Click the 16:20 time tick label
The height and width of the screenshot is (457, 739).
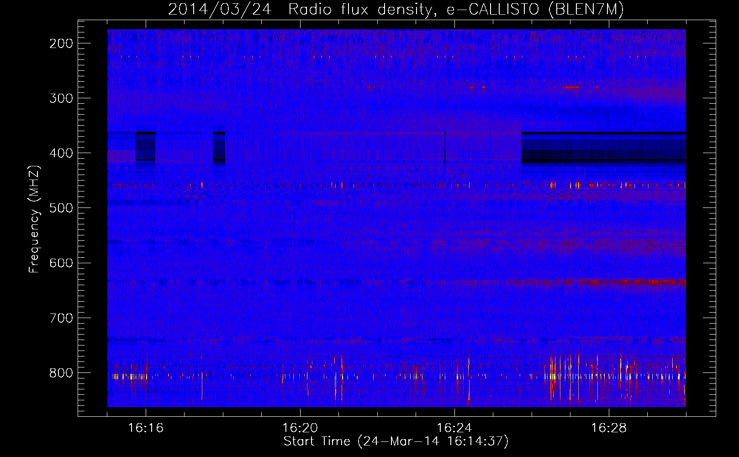tap(300, 428)
